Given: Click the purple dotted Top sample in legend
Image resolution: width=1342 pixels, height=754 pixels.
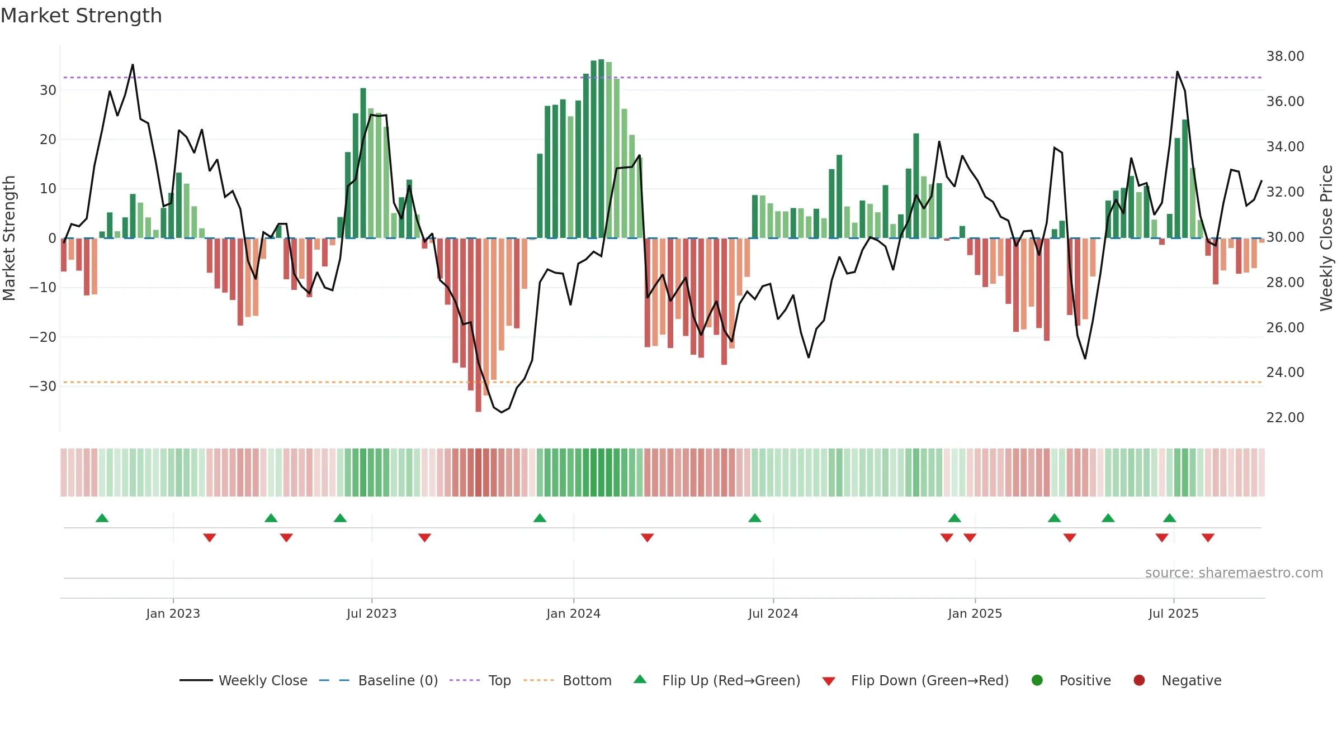Looking at the screenshot, I should coord(465,680).
